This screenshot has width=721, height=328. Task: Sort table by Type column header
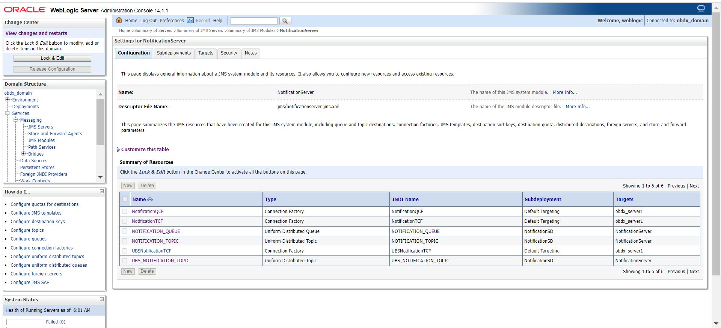click(270, 200)
